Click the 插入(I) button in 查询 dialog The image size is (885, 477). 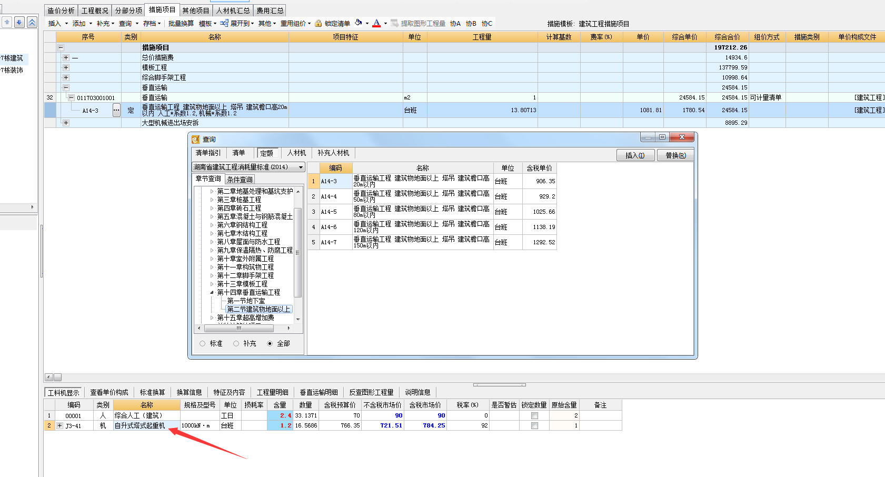tap(635, 155)
